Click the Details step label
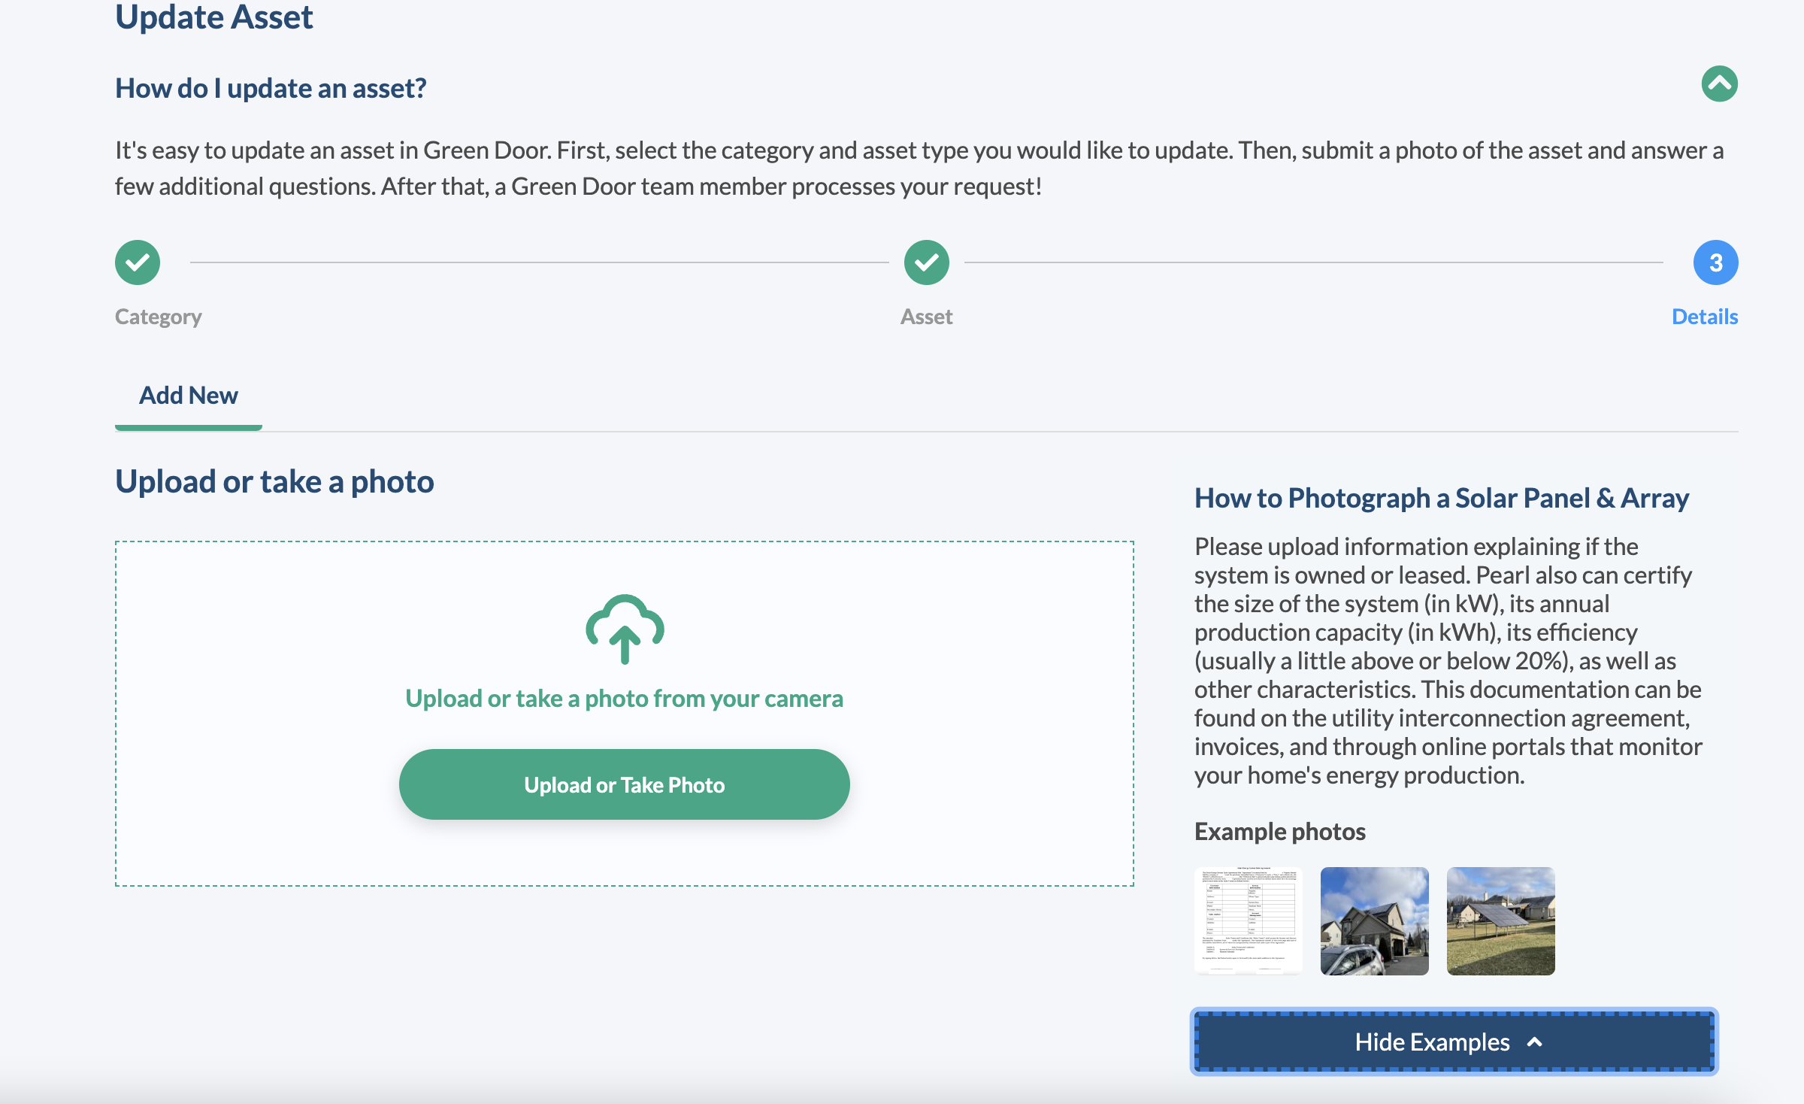The height and width of the screenshot is (1104, 1804). (x=1706, y=314)
